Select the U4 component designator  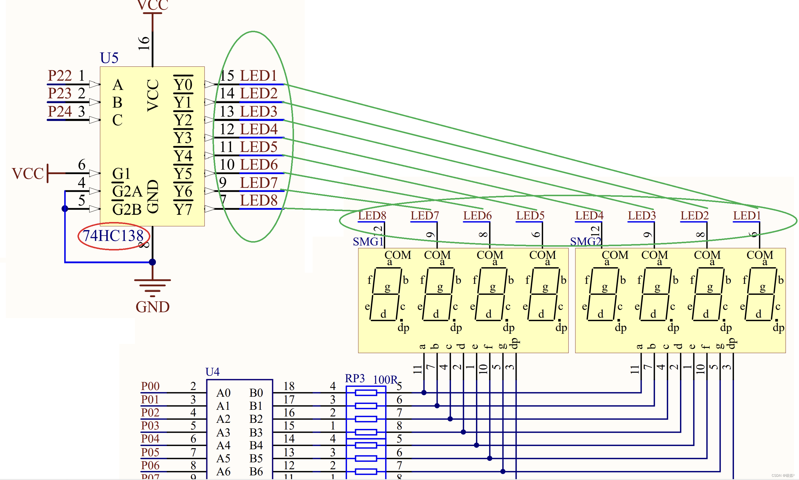[x=212, y=372]
